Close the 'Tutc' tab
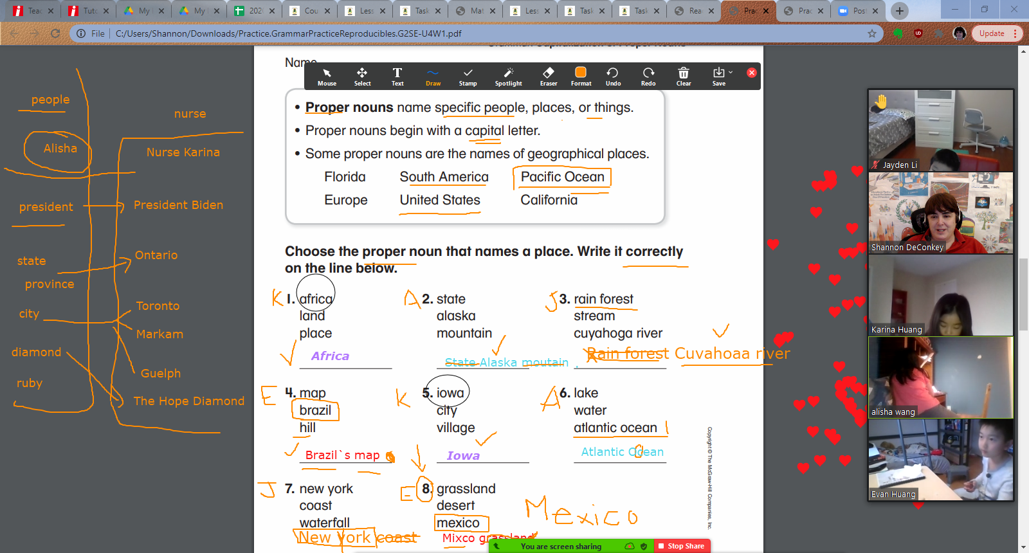The width and height of the screenshot is (1029, 553). [x=106, y=11]
